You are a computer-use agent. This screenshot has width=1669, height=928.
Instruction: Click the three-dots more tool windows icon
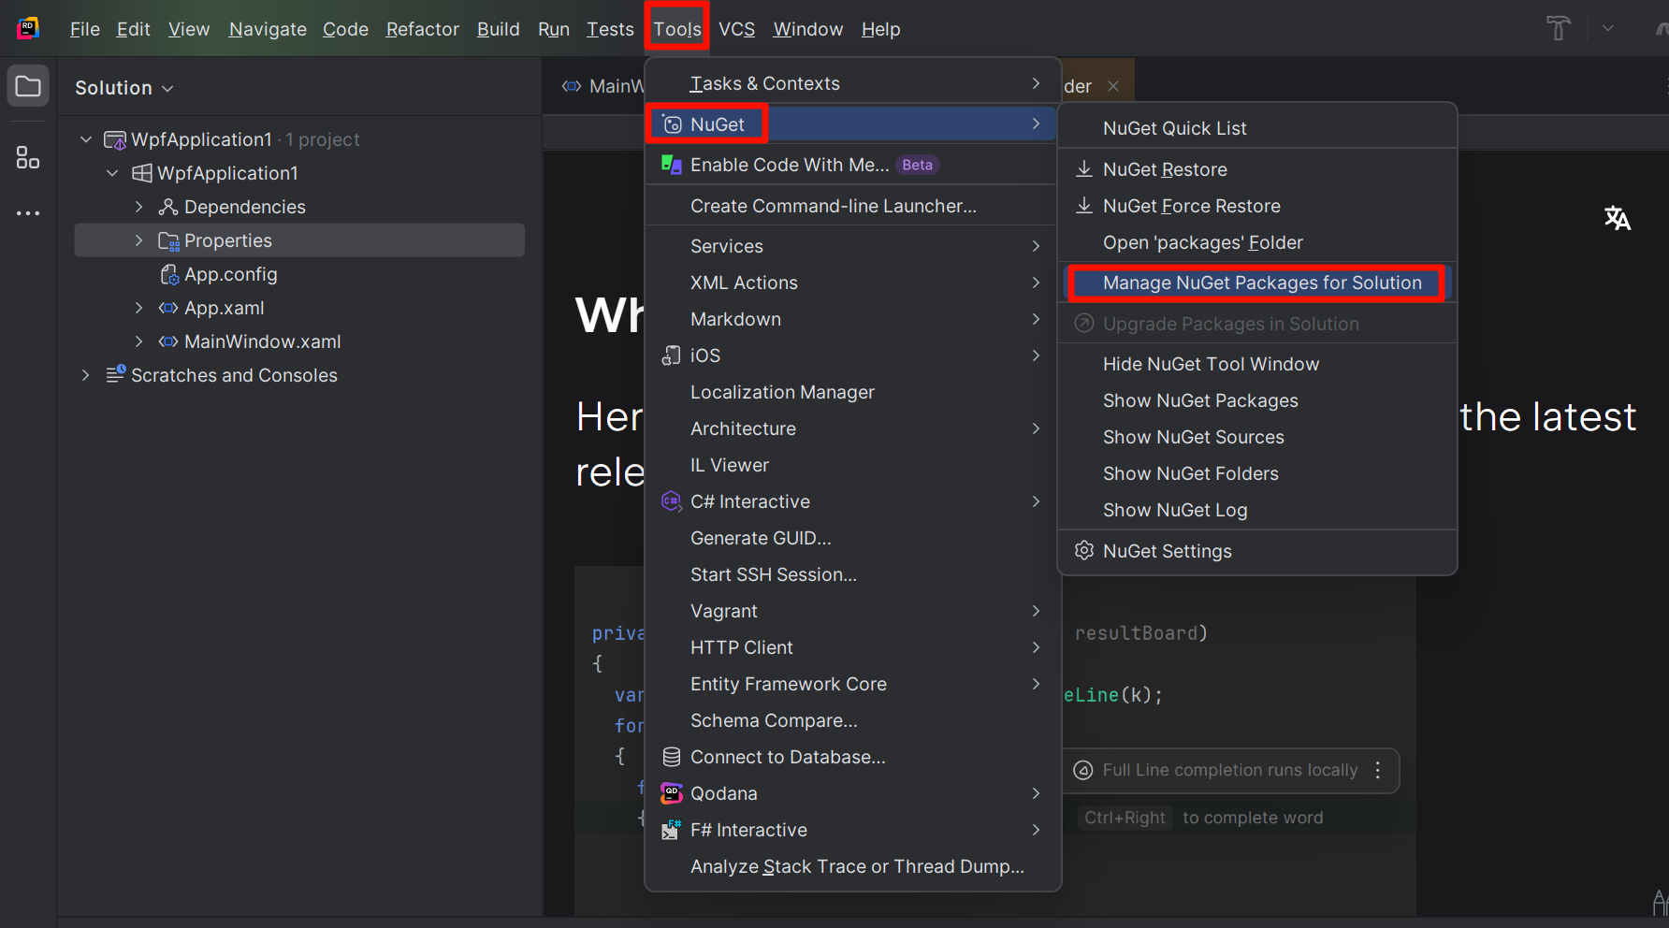click(x=28, y=213)
